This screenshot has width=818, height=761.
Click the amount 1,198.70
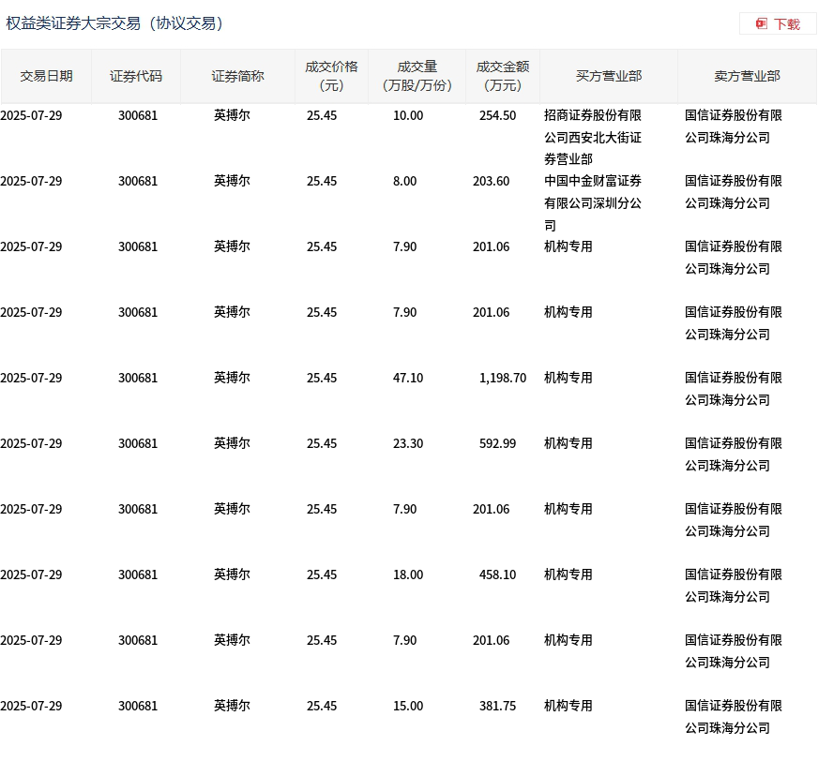[503, 378]
